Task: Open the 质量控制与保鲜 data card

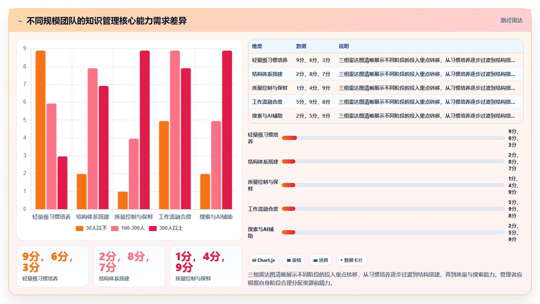Action: pos(206,266)
